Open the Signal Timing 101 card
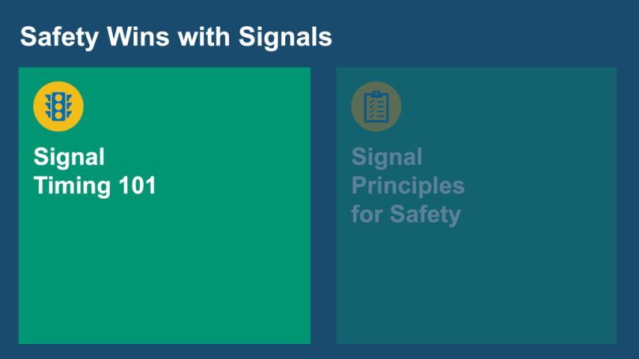639x359 pixels. (x=164, y=260)
